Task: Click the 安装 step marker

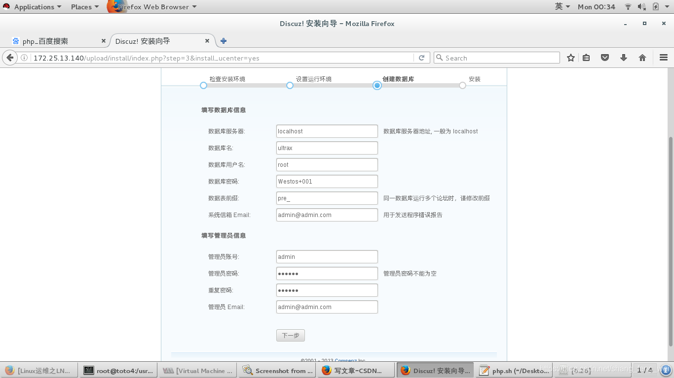Action: (x=462, y=86)
